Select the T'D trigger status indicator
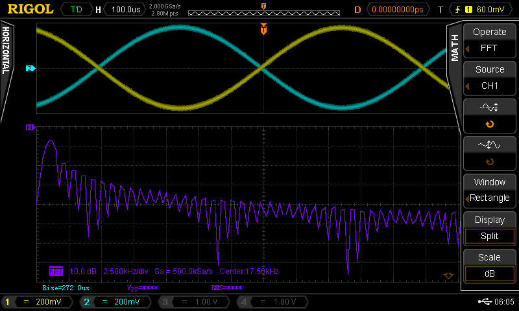The image size is (519, 311). pos(76,9)
